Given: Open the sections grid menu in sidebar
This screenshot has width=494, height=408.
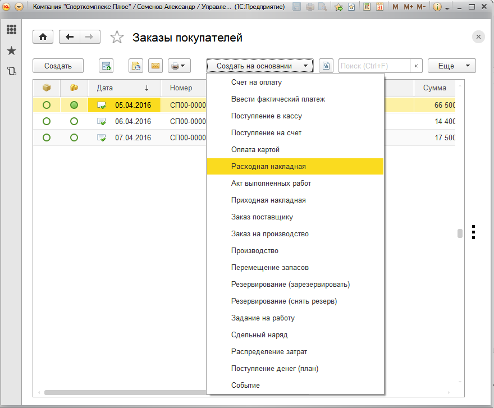Looking at the screenshot, I should 11,30.
